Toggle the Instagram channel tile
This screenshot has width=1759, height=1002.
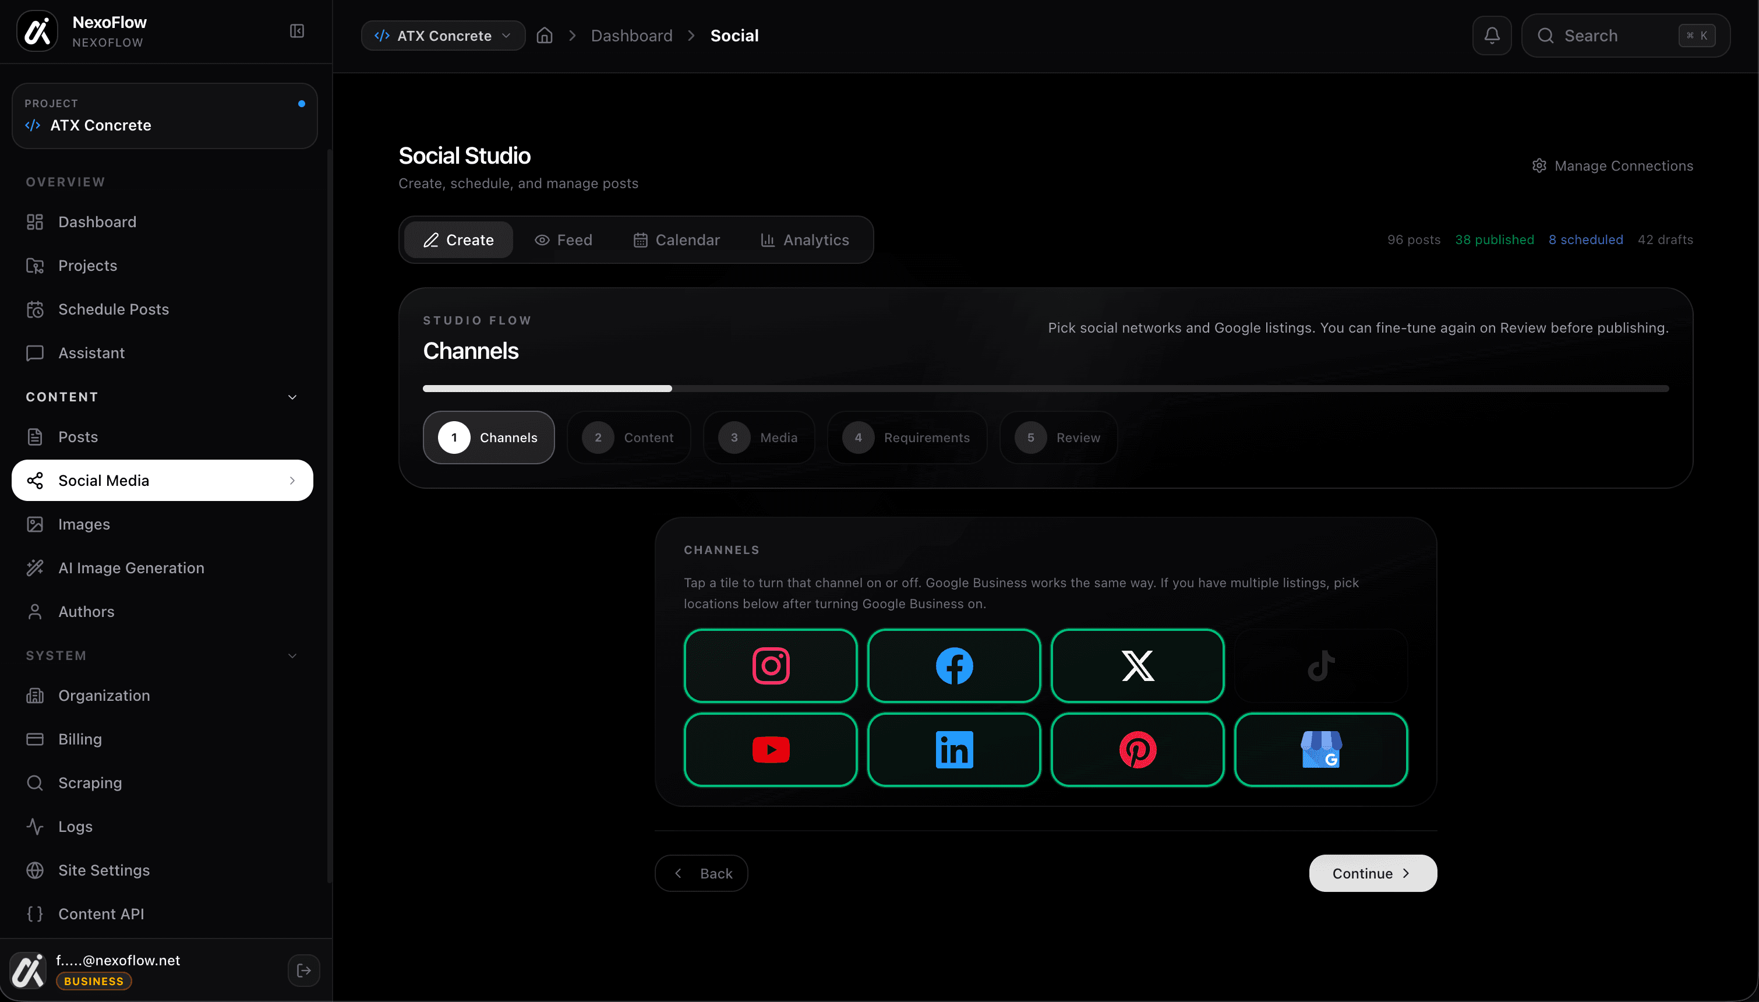click(x=771, y=665)
